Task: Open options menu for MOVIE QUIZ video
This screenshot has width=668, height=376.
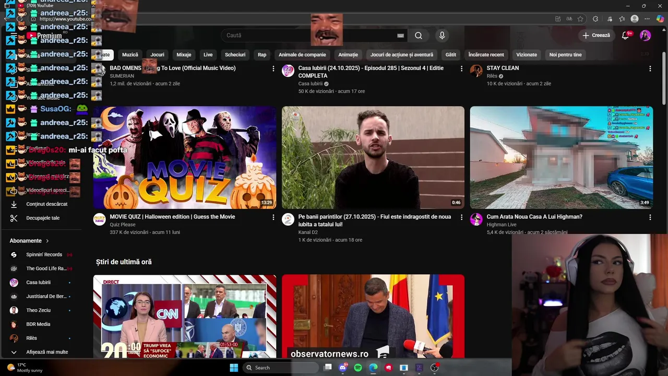Action: pos(273,217)
